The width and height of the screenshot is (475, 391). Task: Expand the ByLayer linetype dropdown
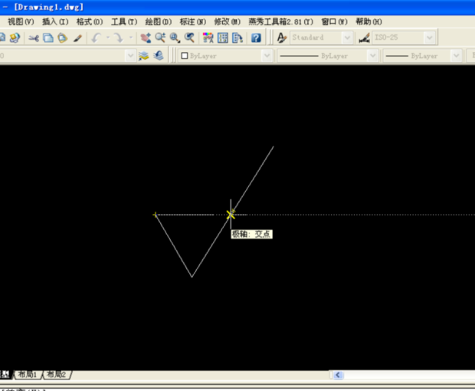373,56
